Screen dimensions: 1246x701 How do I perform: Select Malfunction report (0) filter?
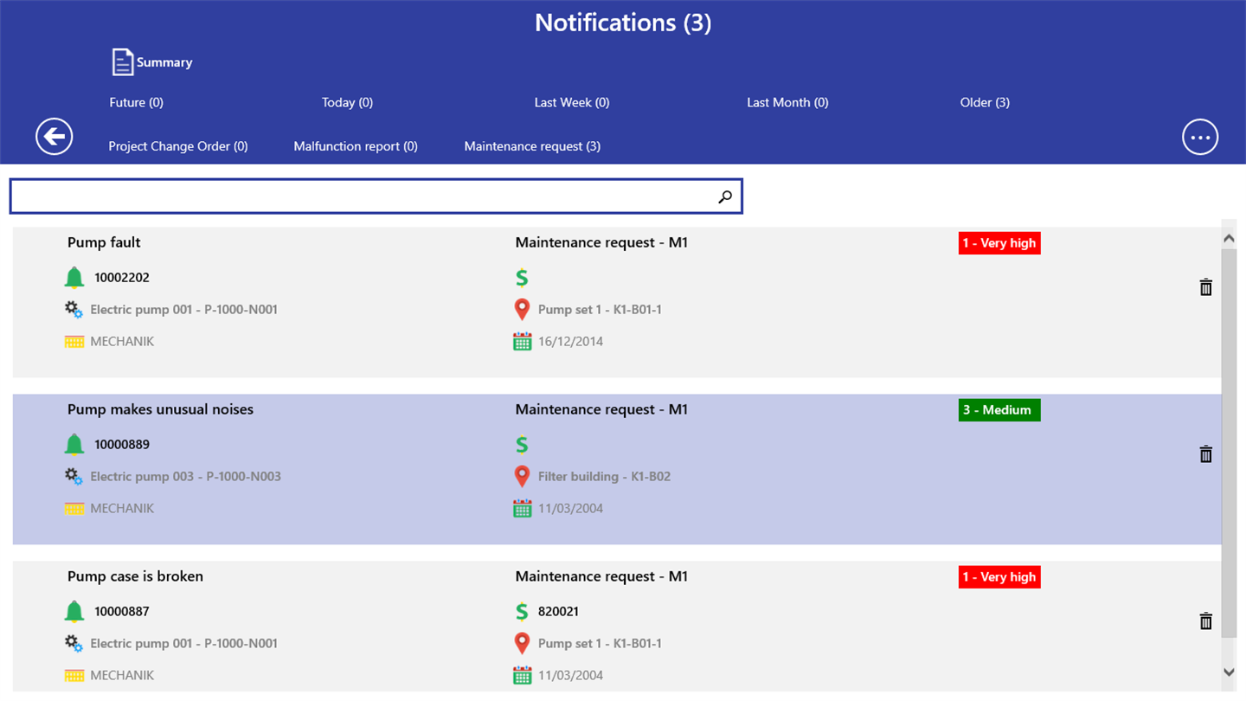point(356,146)
